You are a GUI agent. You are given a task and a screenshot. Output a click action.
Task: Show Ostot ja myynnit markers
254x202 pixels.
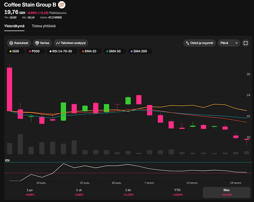(x=199, y=43)
